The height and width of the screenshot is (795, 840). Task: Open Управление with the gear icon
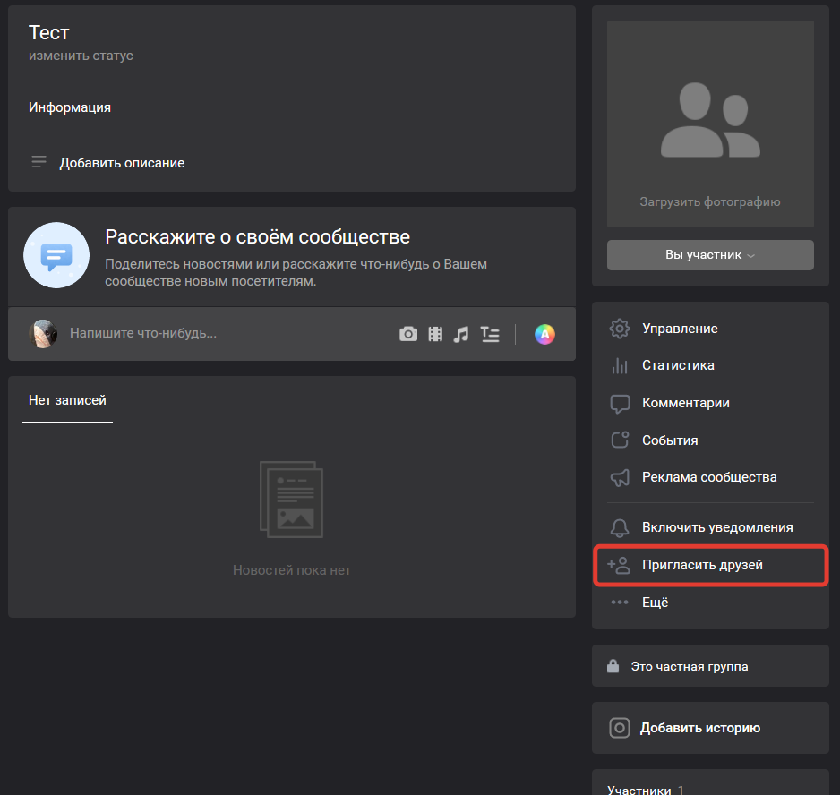point(619,329)
